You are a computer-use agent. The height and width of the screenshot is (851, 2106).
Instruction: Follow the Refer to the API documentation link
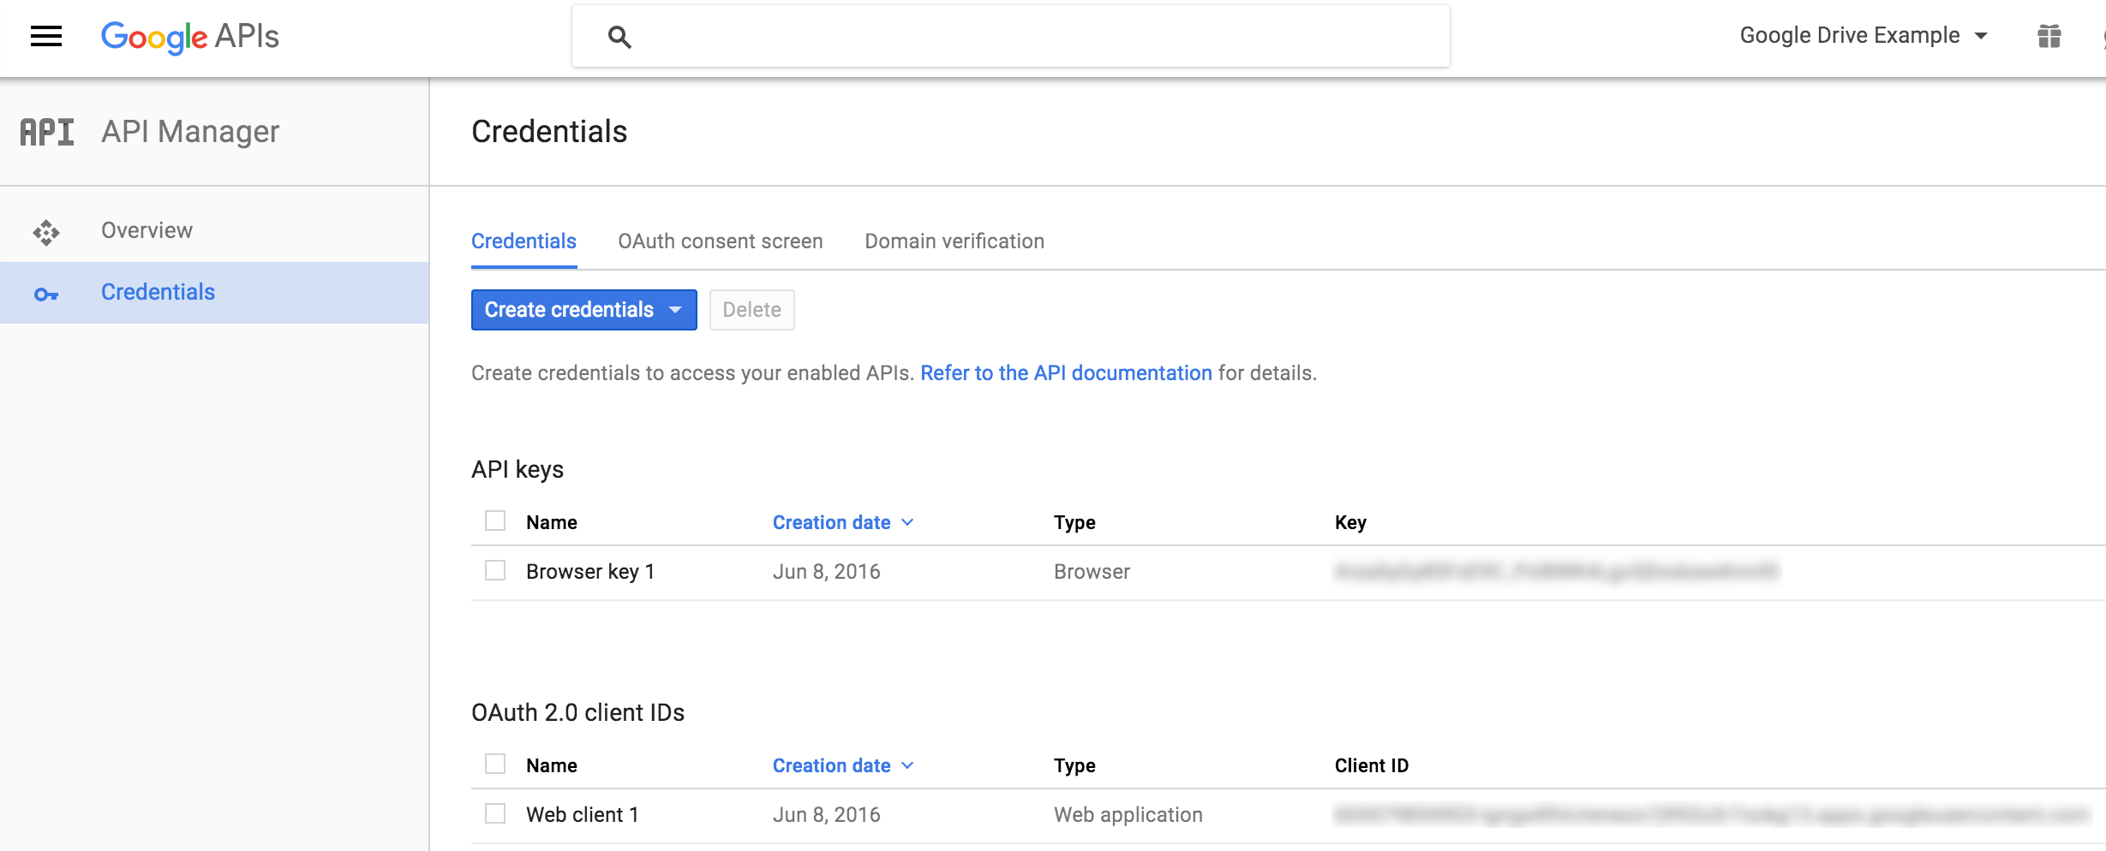click(x=1066, y=373)
